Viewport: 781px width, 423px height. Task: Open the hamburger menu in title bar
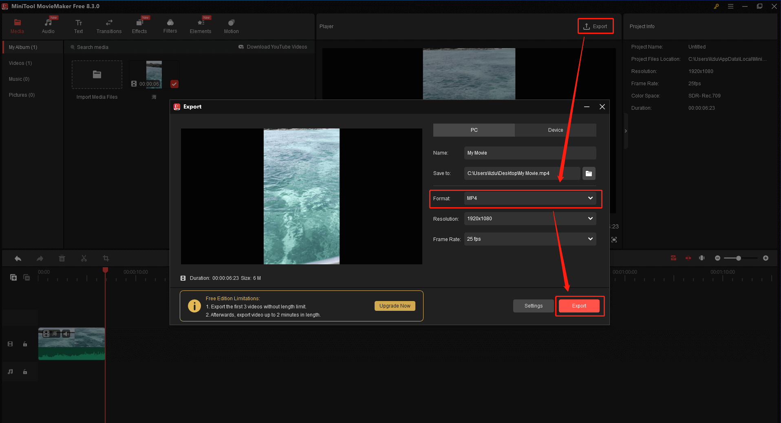[730, 6]
